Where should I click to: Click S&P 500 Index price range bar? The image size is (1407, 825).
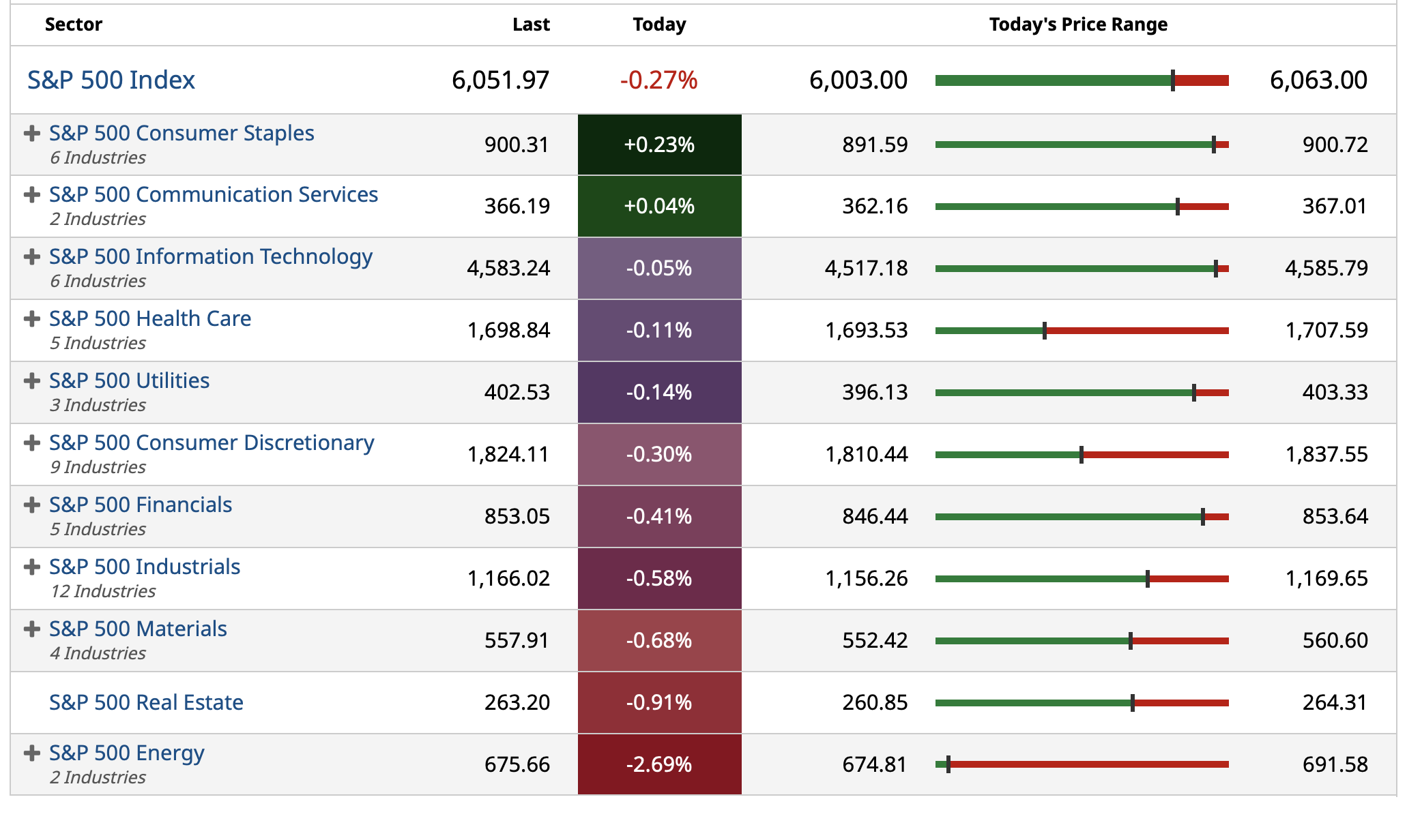(1082, 80)
